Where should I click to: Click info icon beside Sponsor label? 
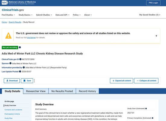pyautogui.click(x=10, y=63)
